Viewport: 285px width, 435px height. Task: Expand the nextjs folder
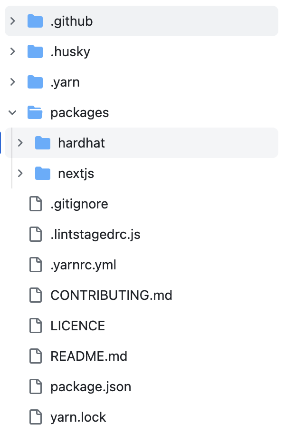pos(19,173)
